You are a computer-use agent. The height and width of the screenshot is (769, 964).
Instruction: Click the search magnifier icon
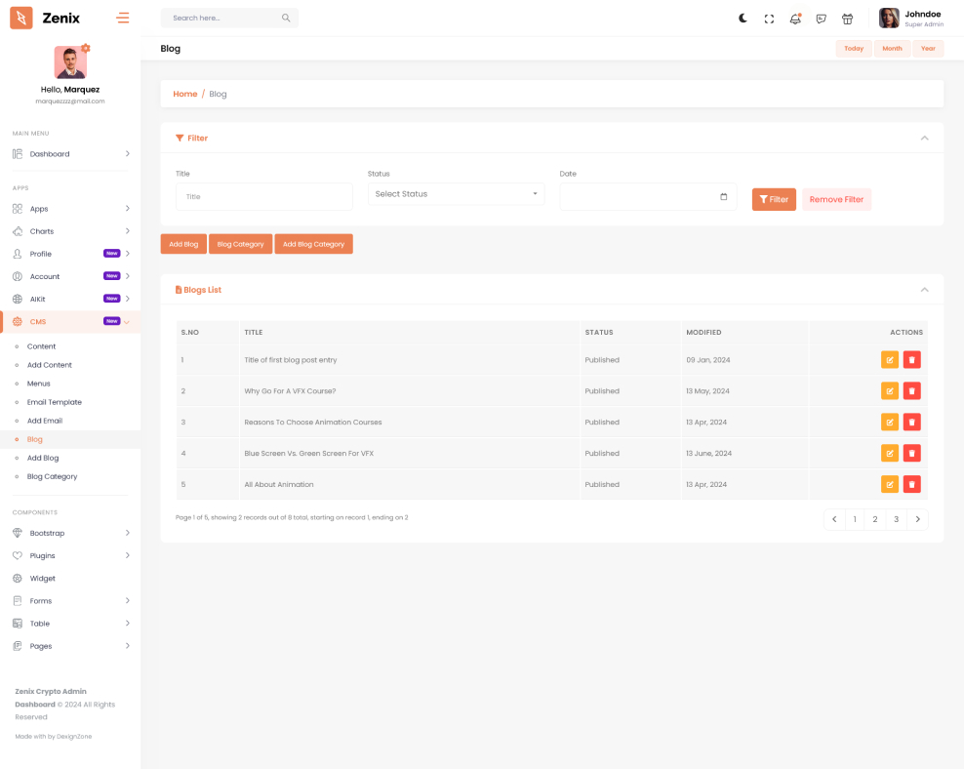(x=286, y=18)
